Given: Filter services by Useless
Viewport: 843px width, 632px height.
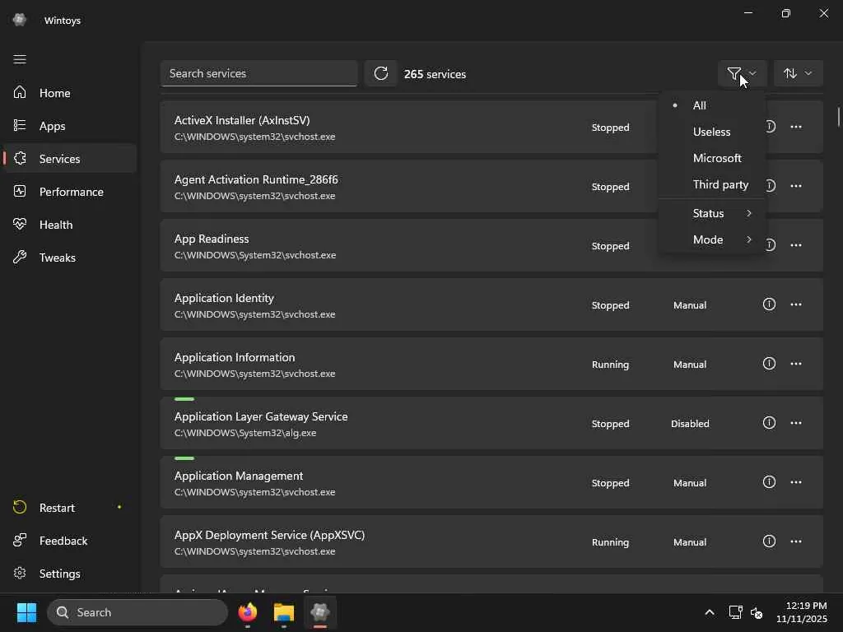Looking at the screenshot, I should [x=711, y=132].
